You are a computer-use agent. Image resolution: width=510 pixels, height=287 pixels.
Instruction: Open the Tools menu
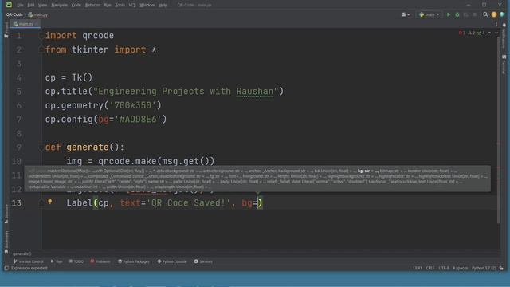coord(120,6)
